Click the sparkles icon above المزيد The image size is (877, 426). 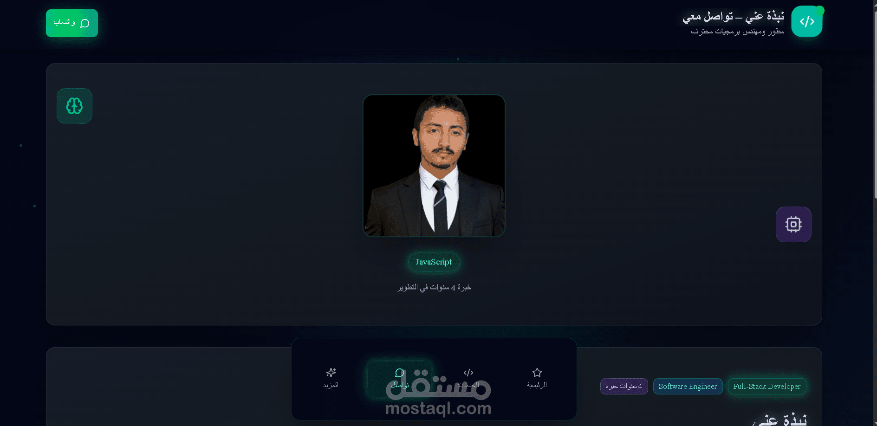331,373
